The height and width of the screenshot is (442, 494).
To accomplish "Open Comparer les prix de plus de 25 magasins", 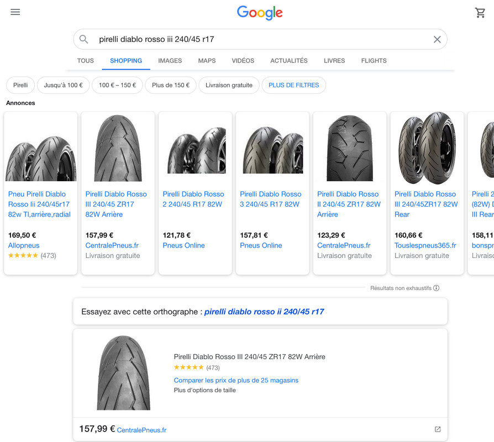I will (236, 380).
